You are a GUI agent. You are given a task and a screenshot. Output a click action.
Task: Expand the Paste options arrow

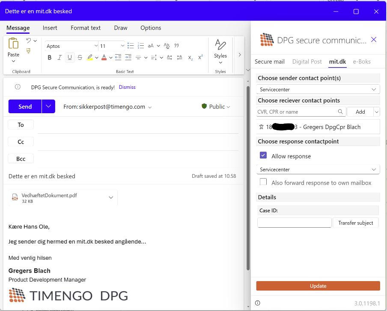(14, 62)
